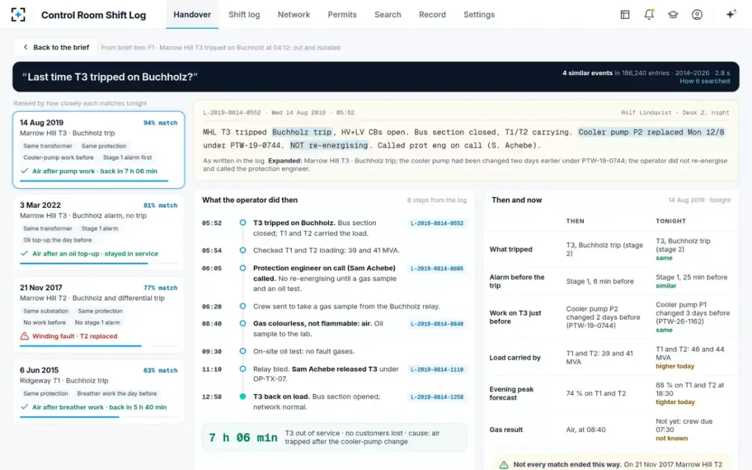This screenshot has width=752, height=470.
Task: Open the notifications bell
Action: click(649, 14)
